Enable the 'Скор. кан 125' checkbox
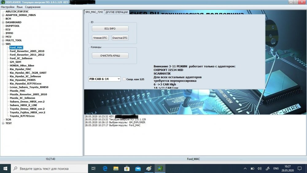The image size is (307, 173). click(x=124, y=79)
